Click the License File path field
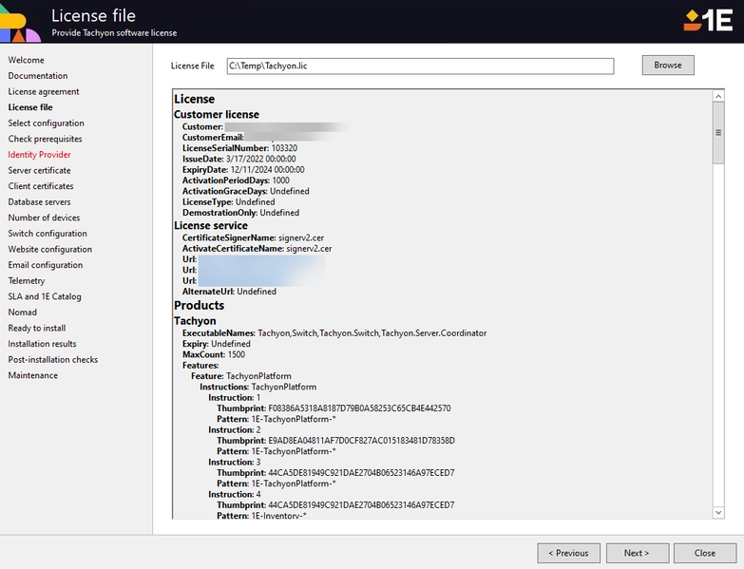Viewport: 744px width, 569px height. [x=419, y=66]
